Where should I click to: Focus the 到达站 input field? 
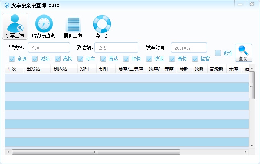116,48
